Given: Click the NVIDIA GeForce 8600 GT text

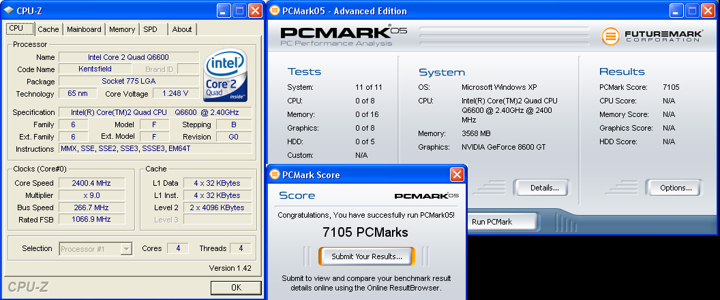Looking at the screenshot, I should click(504, 147).
